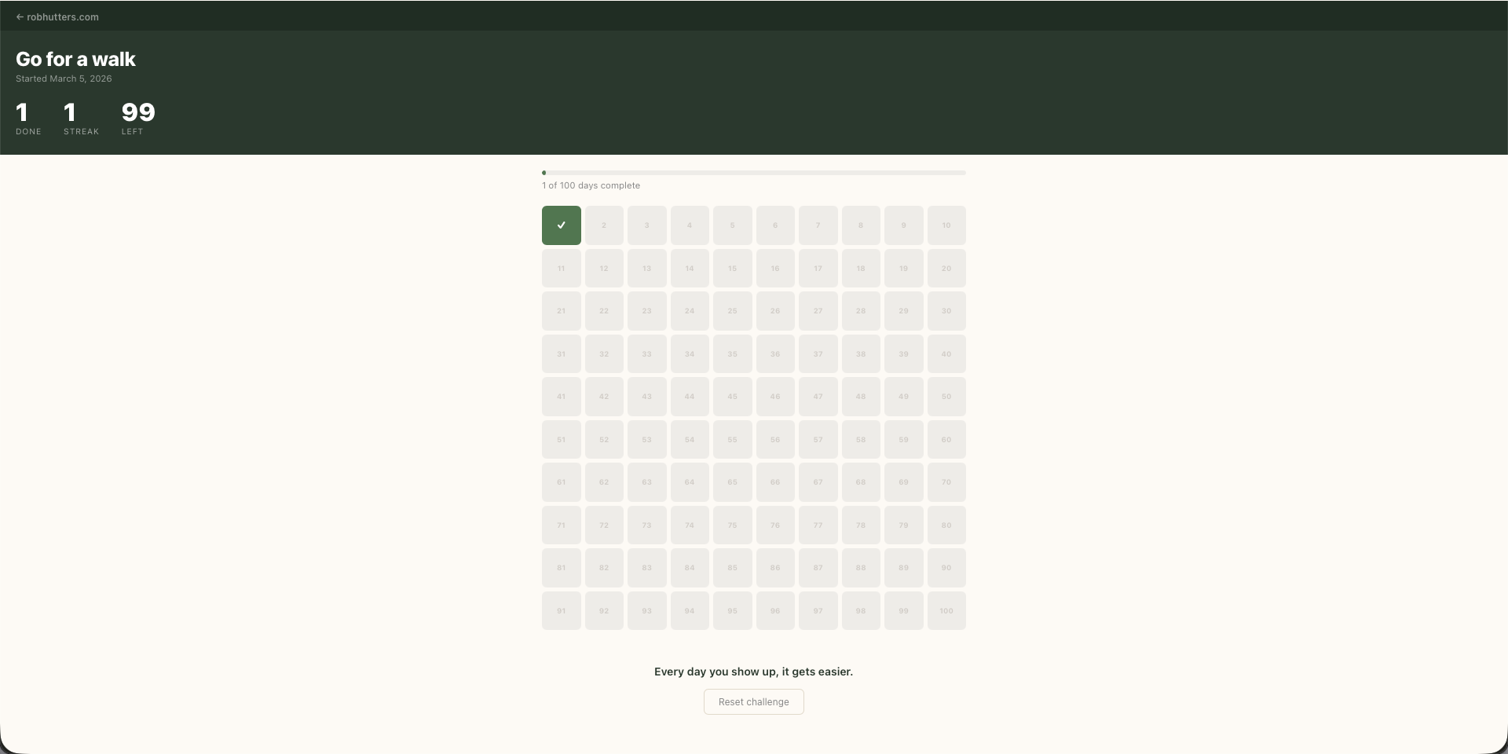The image size is (1508, 754).
Task: Click the Go for a walk title
Action: [x=75, y=59]
